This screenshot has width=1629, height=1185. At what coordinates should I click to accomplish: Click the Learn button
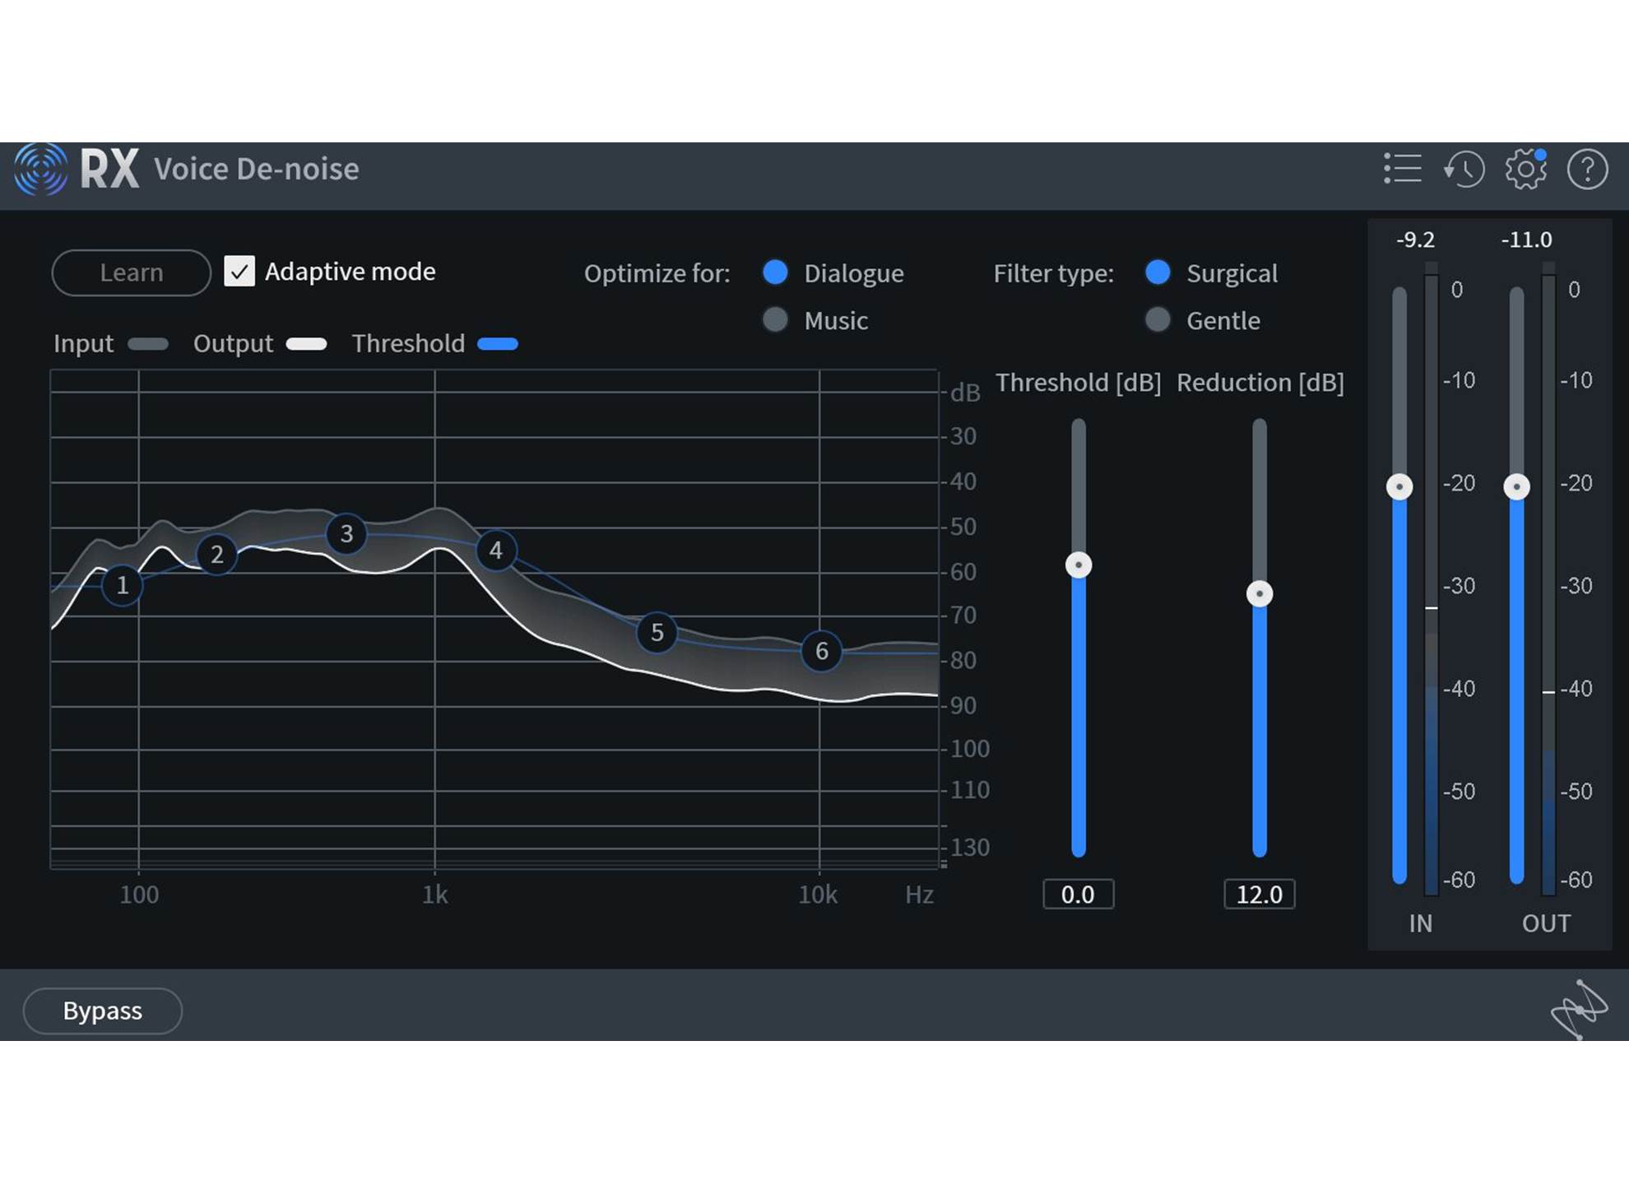(132, 272)
